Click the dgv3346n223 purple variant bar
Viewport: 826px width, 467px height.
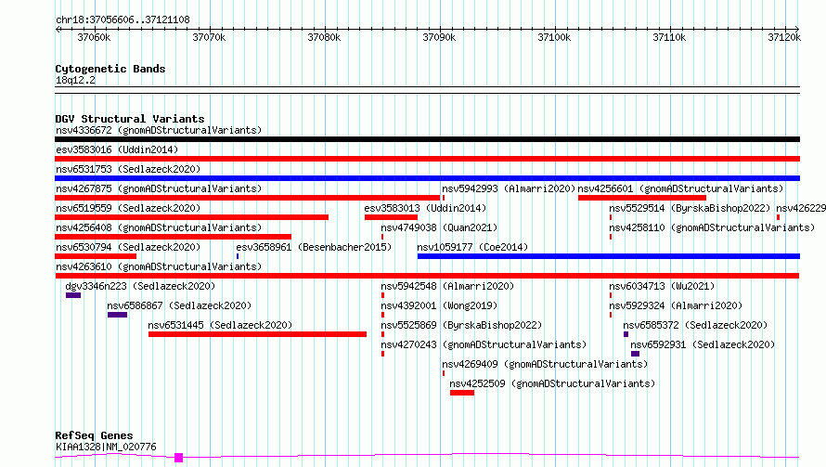point(73,295)
